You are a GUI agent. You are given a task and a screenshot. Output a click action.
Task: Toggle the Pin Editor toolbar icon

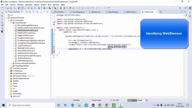[108, 8]
